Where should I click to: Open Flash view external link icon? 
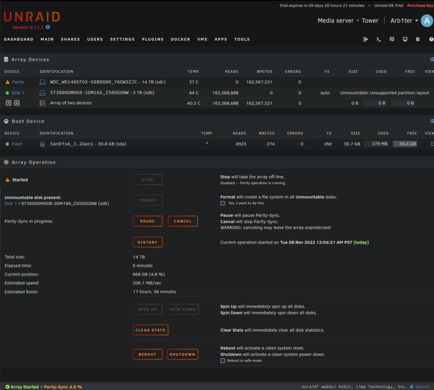click(x=432, y=144)
